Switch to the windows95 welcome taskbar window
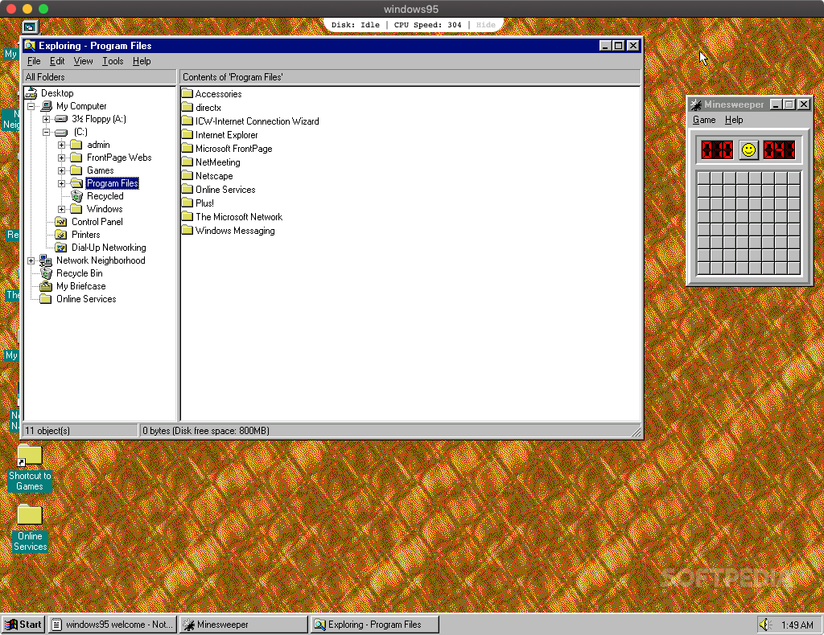 112,624
